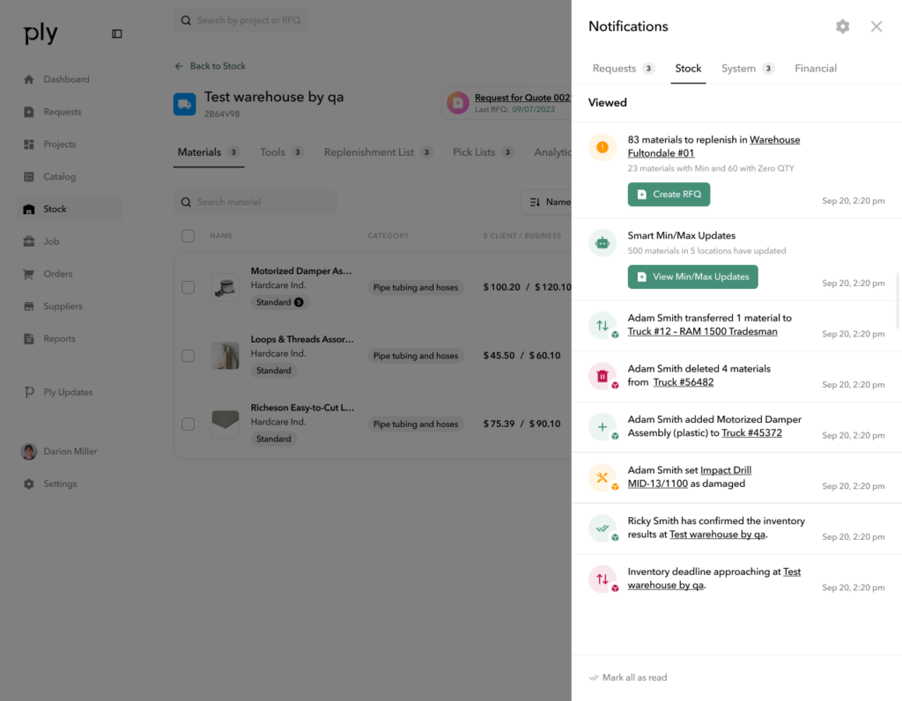Click the Stock warehouse sidebar icon

click(29, 210)
